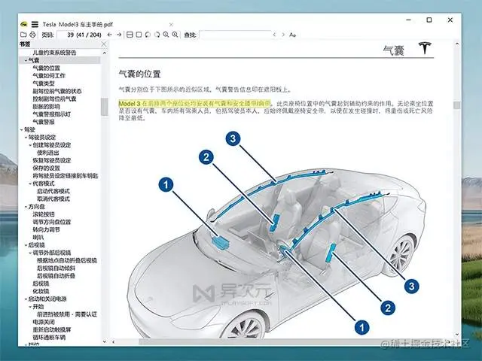Screen dimensions: 482x361
Task: Close the Tesla Model3 pdf tab
Action: pos(171,25)
